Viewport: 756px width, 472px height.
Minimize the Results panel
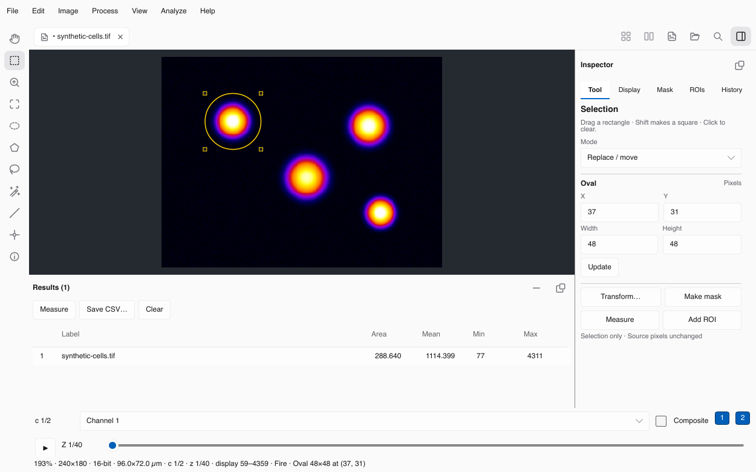click(x=536, y=288)
